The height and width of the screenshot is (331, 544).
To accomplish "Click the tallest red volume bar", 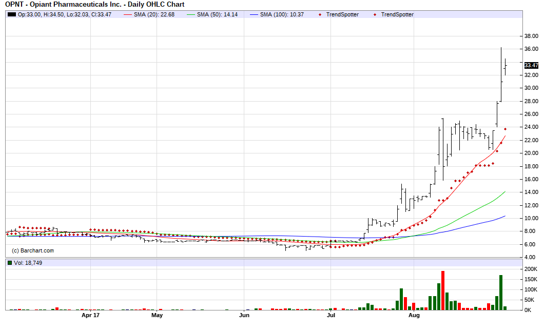I will 443,290.
